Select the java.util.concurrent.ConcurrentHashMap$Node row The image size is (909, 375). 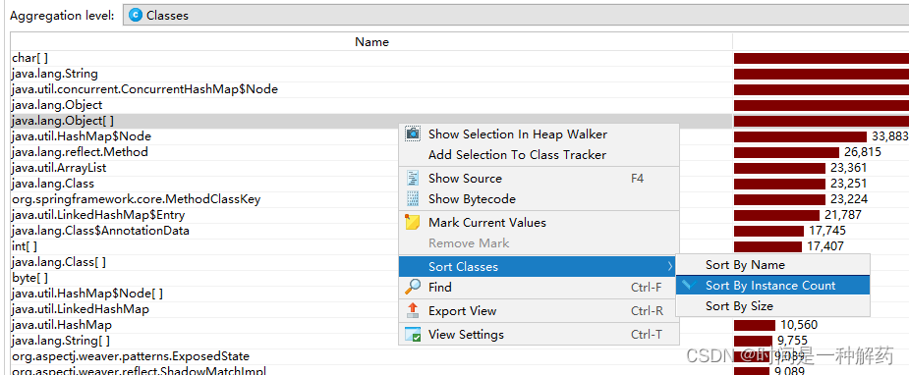click(x=371, y=89)
